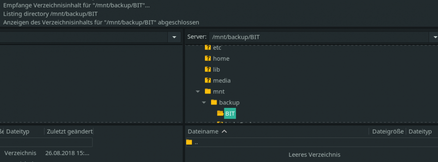The height and width of the screenshot is (162, 438).
Task: Sort remote files by Dateityp column
Action: click(420, 132)
